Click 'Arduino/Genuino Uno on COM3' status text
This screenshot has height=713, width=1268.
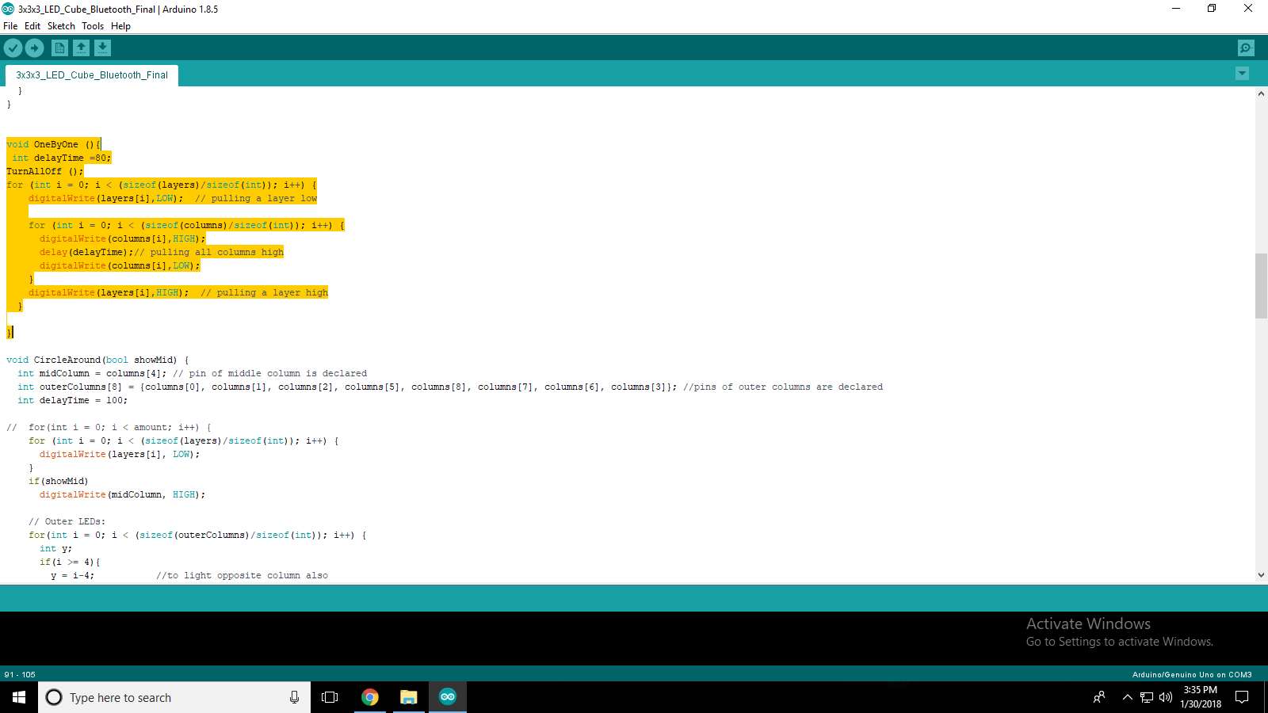point(1192,675)
